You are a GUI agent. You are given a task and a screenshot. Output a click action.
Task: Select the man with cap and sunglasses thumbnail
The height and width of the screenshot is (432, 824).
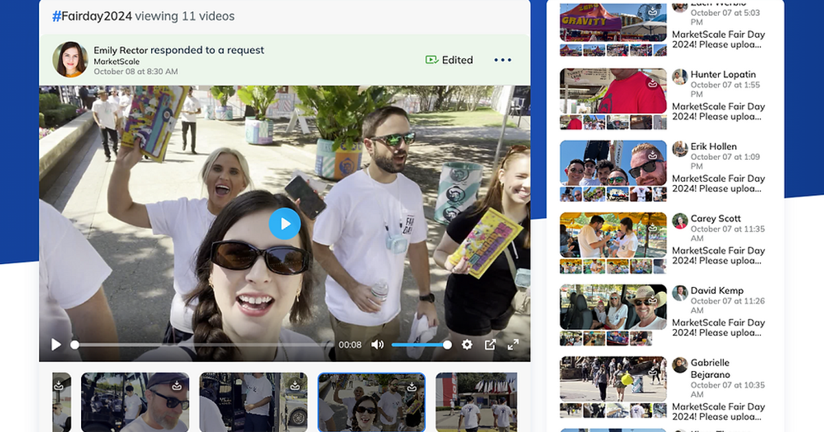(135, 403)
